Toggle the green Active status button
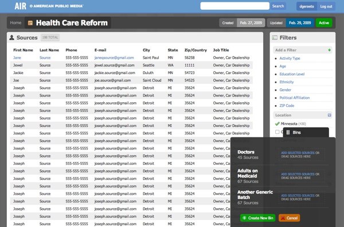Image resolution: width=344 pixels, height=227 pixels. 324,23
